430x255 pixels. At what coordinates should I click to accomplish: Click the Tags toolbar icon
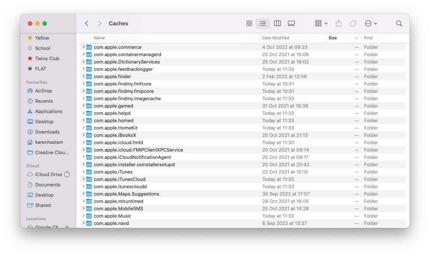pos(353,23)
